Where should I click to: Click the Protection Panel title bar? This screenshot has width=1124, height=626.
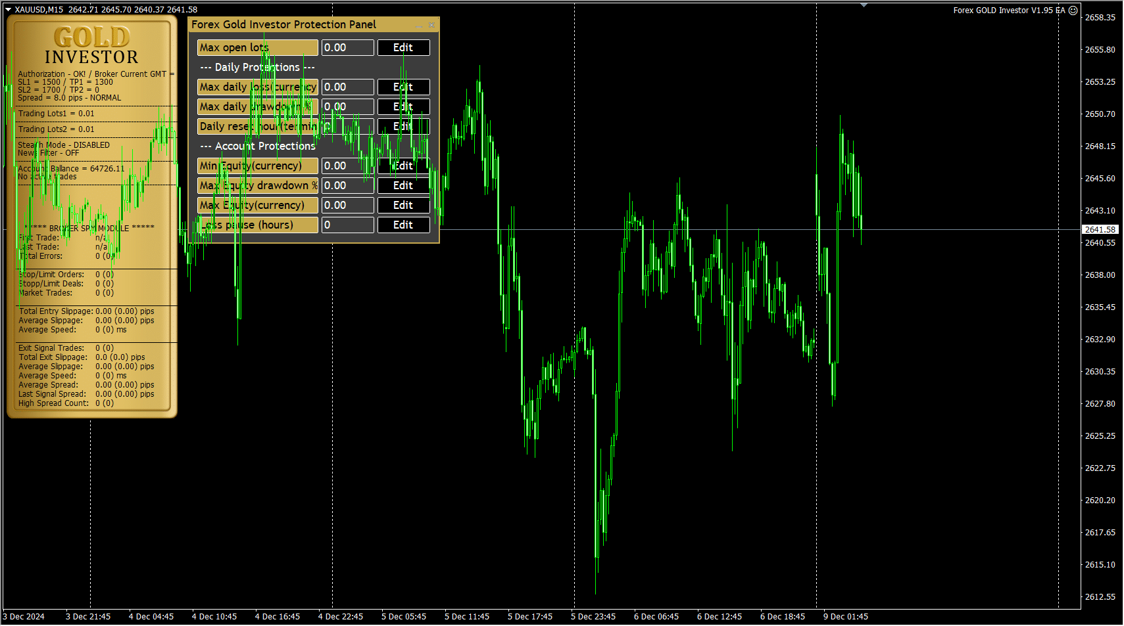[x=296, y=24]
